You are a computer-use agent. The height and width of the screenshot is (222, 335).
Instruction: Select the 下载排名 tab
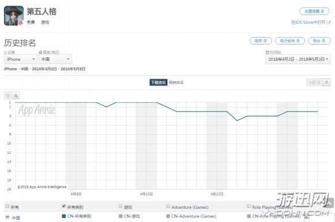click(158, 83)
